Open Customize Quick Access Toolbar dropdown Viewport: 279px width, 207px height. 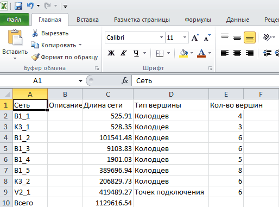65,7
